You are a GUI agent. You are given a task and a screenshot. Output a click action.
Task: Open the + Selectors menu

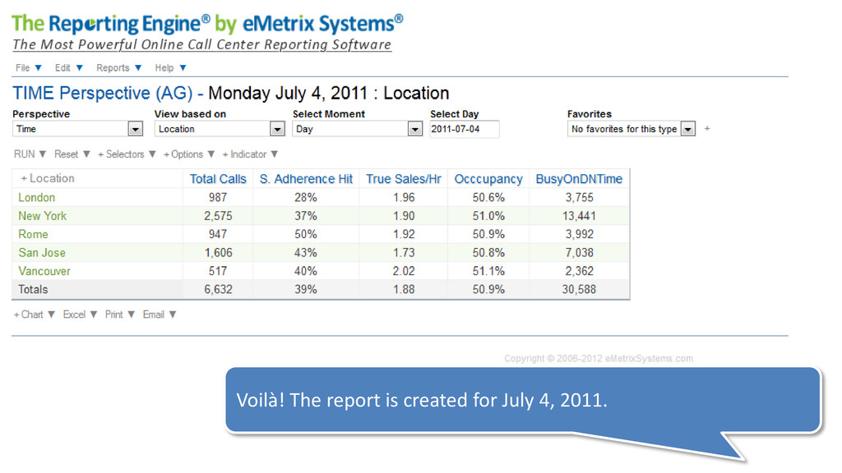127,154
